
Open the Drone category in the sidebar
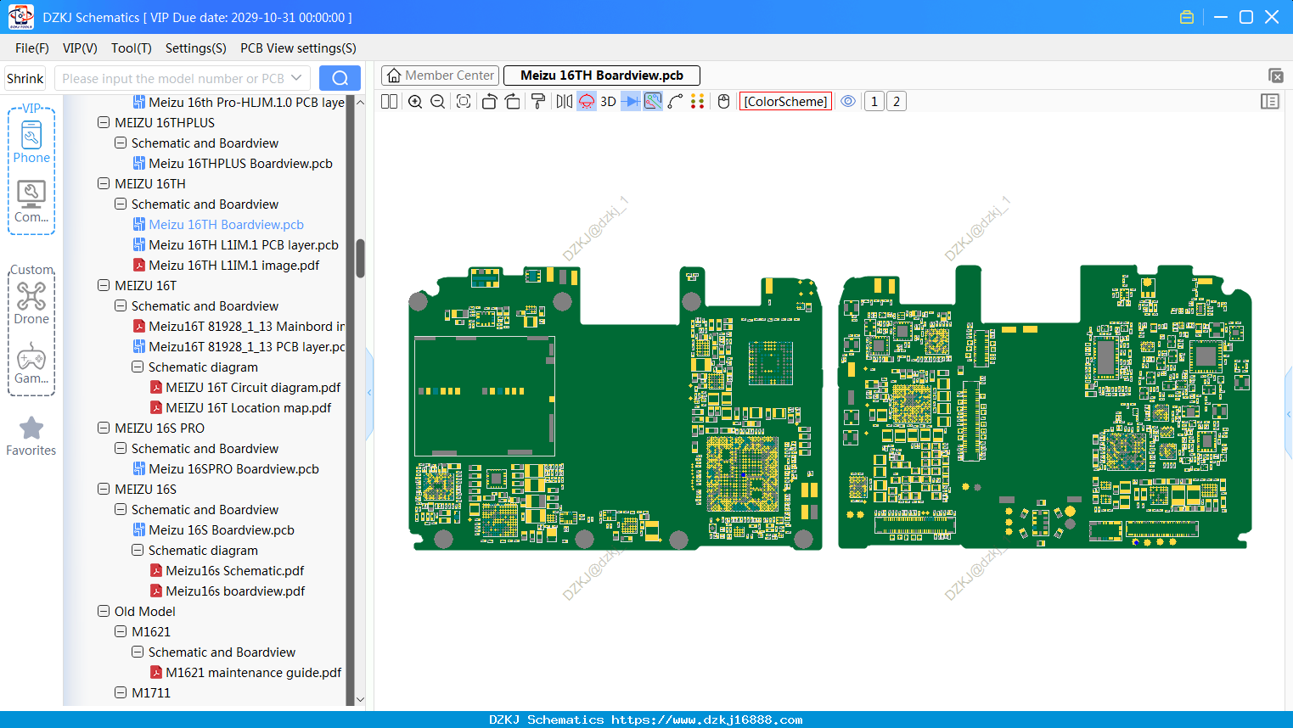(31, 303)
